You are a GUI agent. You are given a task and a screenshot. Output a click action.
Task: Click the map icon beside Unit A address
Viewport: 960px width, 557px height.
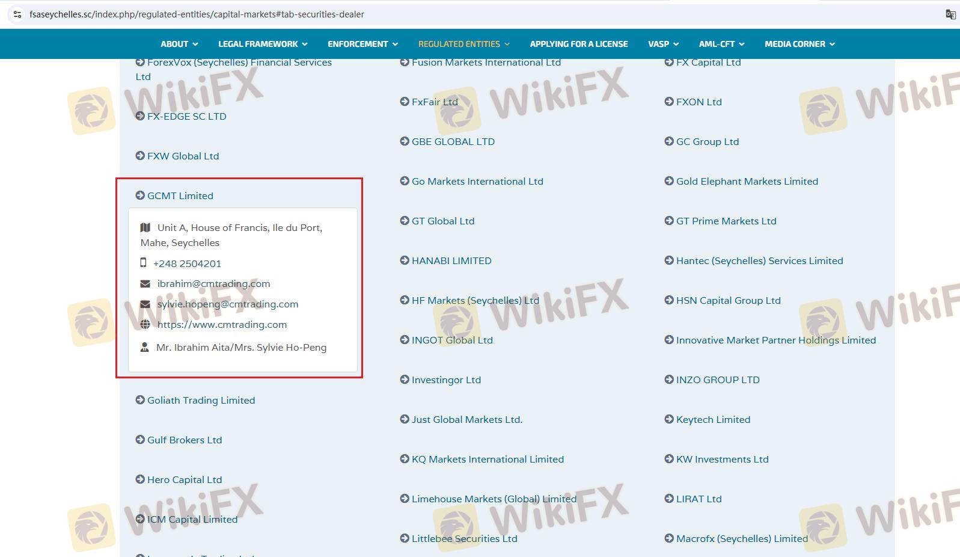point(145,227)
